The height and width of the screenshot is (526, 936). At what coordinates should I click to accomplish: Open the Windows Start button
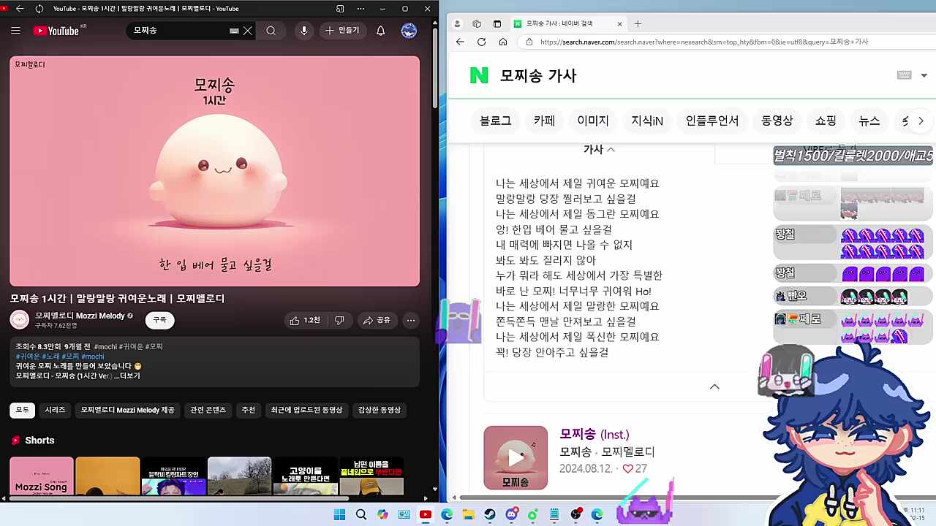(339, 514)
